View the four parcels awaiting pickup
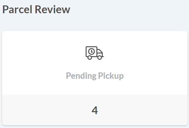 pos(95,110)
